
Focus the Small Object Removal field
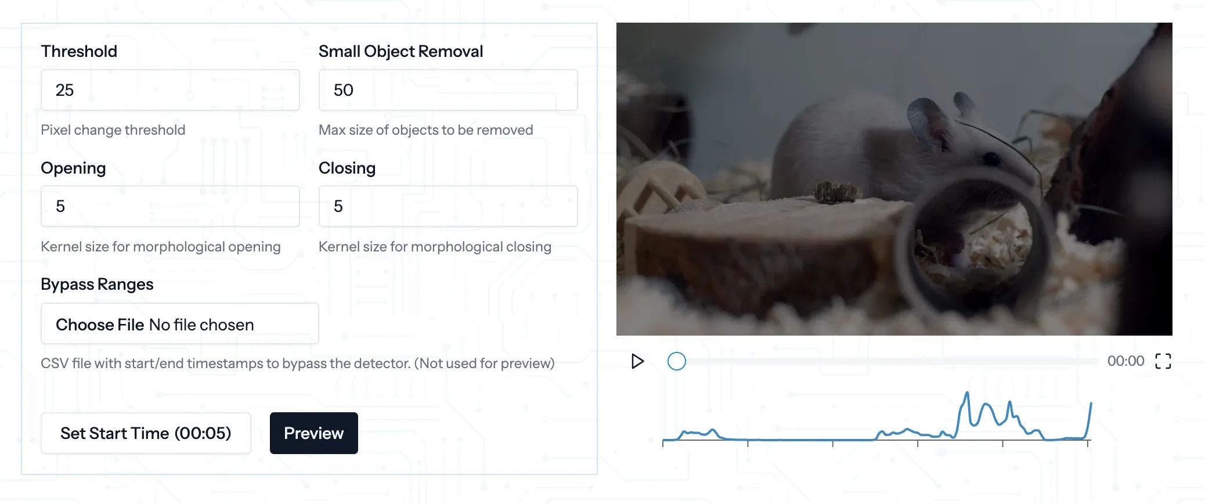[x=448, y=90]
